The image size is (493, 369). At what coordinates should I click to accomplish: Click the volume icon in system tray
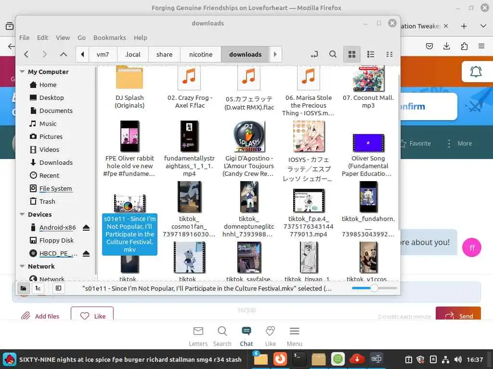pos(458,359)
